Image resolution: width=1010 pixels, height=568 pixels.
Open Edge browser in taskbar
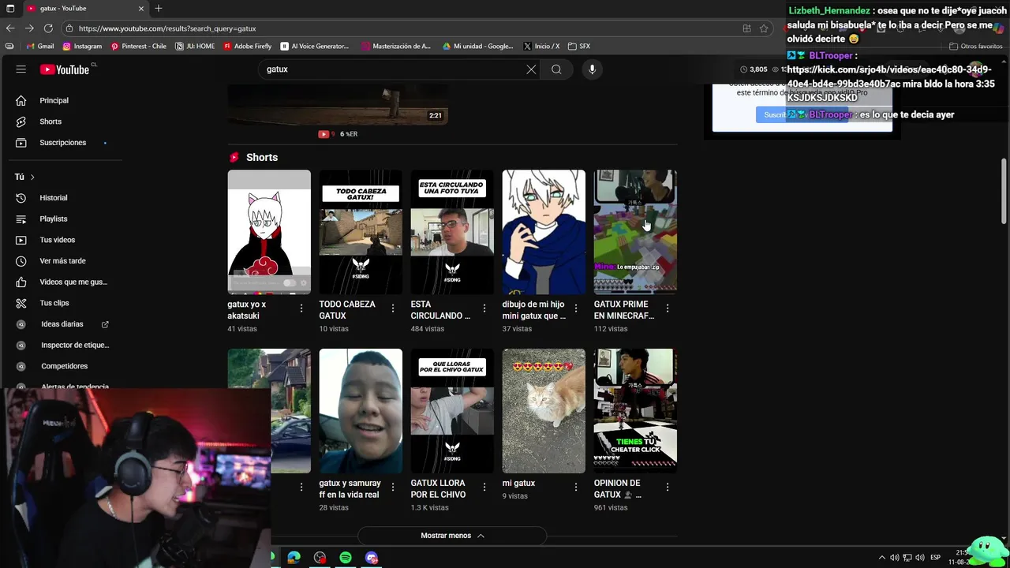click(x=294, y=558)
